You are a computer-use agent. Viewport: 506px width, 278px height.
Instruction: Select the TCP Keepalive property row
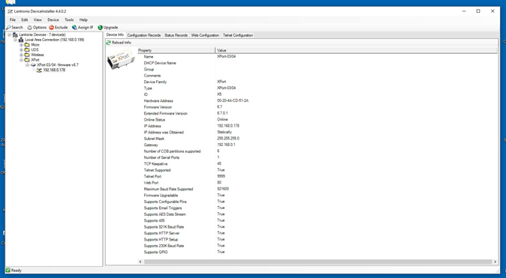[318, 164]
